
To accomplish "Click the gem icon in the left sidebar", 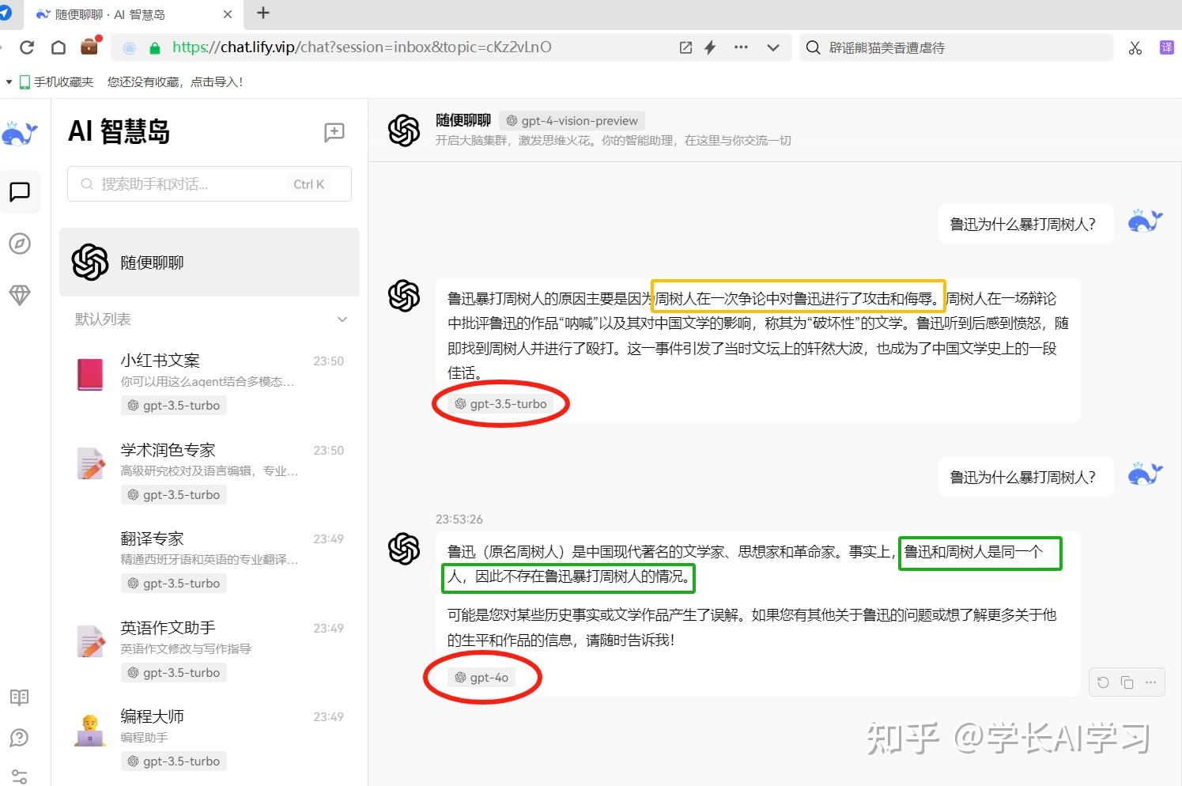I will [x=20, y=294].
